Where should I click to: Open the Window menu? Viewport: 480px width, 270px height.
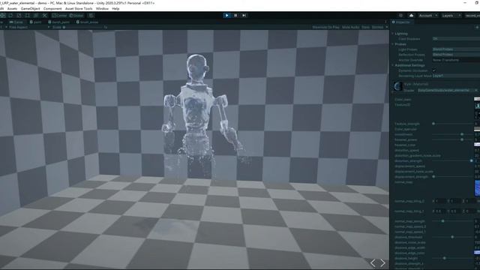pos(102,8)
